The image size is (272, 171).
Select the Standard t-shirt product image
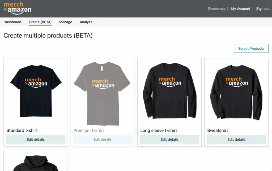[35, 92]
